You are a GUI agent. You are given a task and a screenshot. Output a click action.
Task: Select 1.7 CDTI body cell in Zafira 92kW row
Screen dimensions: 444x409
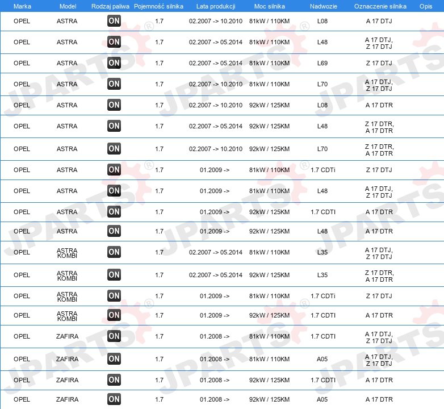(323, 380)
